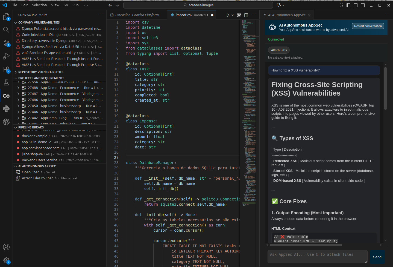Click the Restart conversation button
The height and width of the screenshot is (267, 393).
point(368,26)
